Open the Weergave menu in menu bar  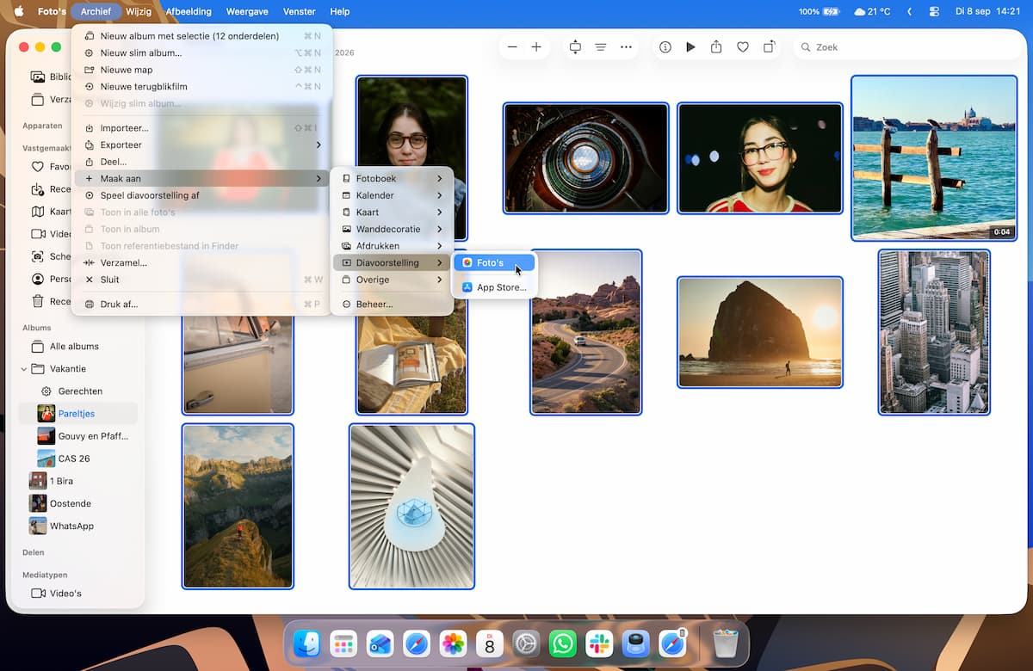click(x=247, y=12)
